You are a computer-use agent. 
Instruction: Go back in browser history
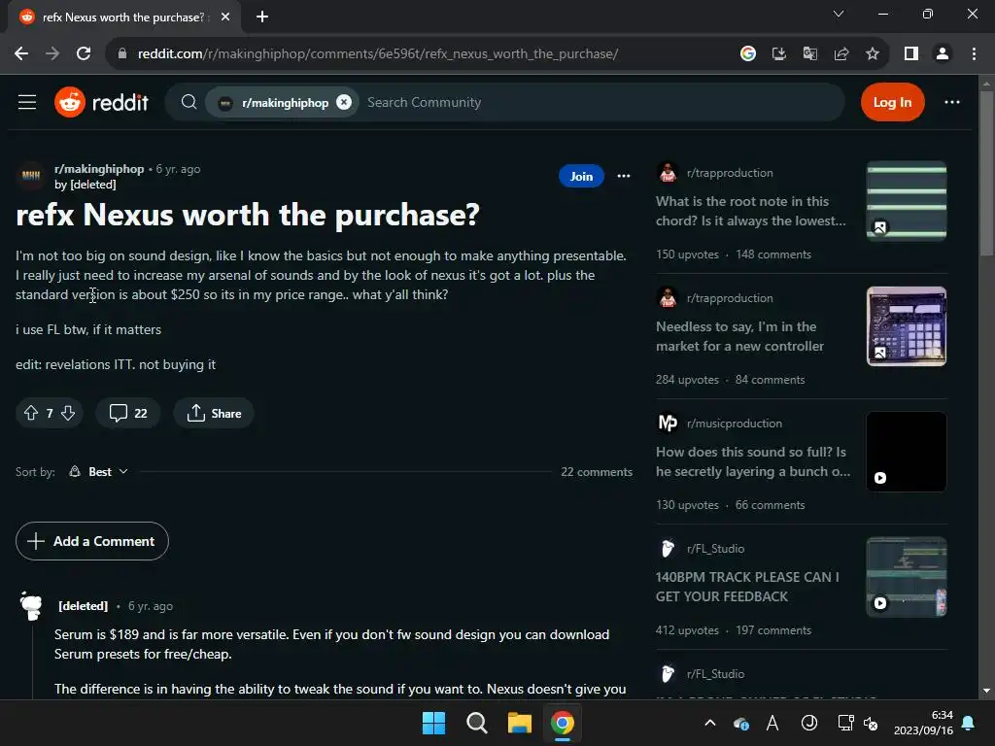point(21,54)
